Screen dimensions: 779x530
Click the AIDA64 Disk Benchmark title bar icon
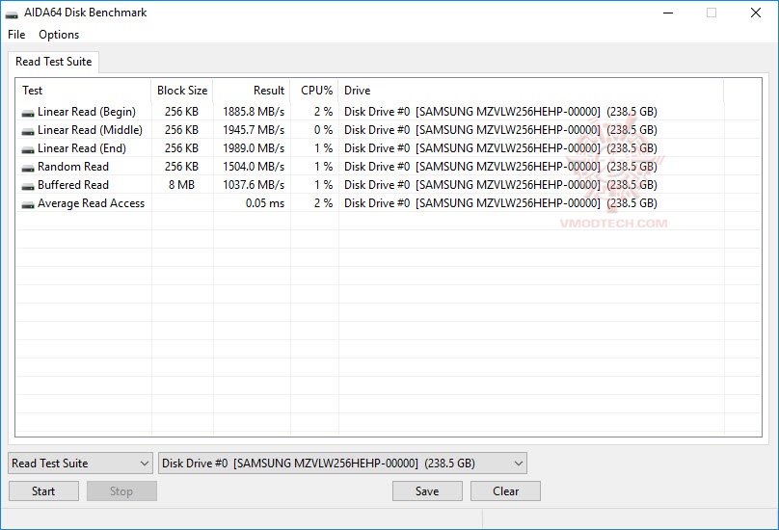tap(12, 13)
